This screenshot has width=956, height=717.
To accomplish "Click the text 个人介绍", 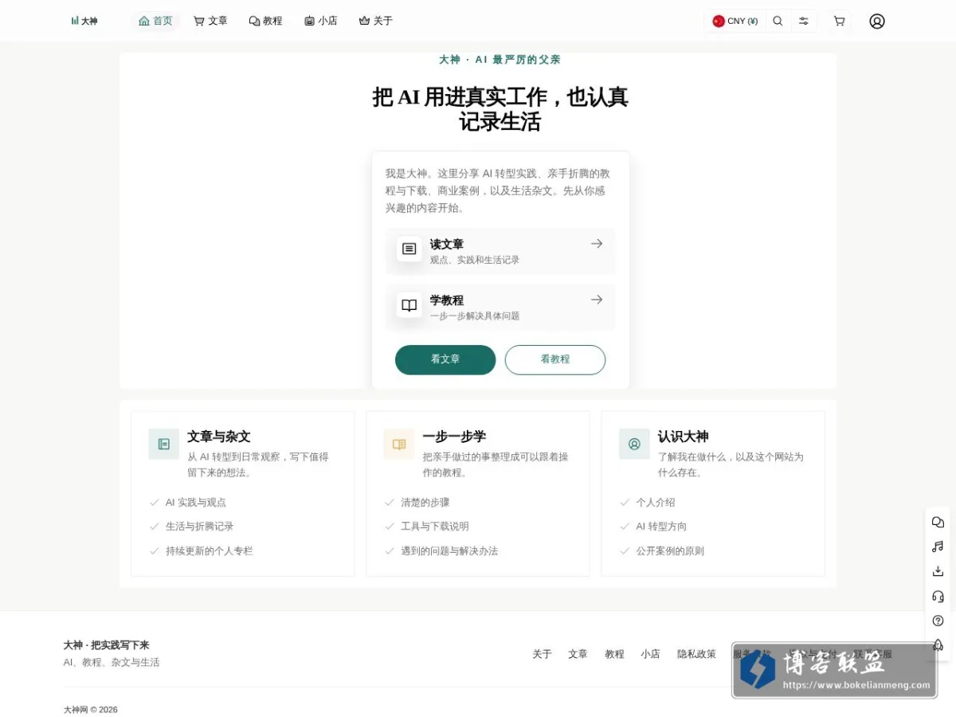I will (656, 503).
